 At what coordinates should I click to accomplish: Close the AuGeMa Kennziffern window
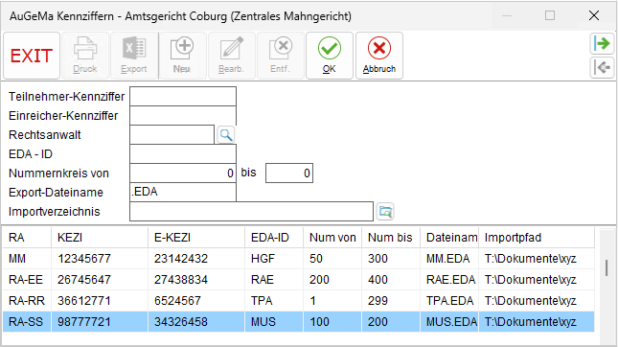(x=594, y=15)
